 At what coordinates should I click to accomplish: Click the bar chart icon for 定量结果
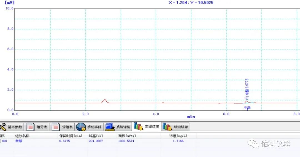[138, 127]
